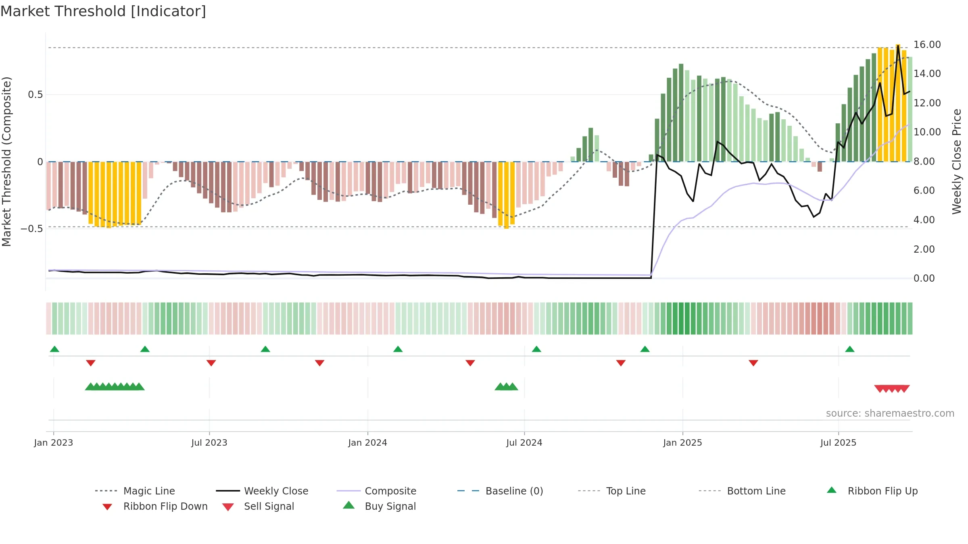This screenshot has height=544, width=968.
Task: Toggle the Top Line legend entry
Action: click(x=611, y=491)
